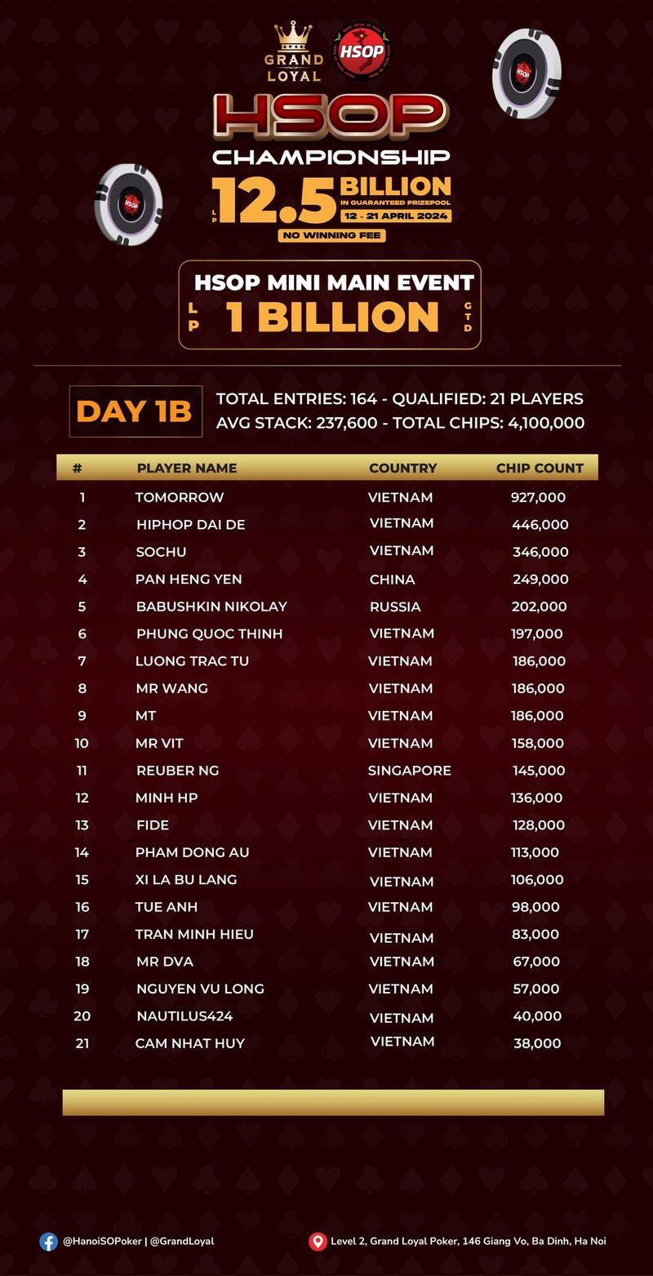Click the HSOP Mini Main Event banner

(331, 305)
